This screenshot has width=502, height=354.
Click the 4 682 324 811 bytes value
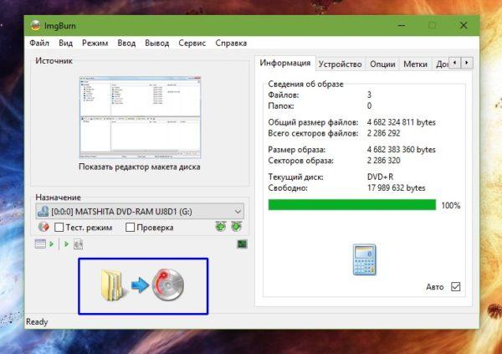401,122
